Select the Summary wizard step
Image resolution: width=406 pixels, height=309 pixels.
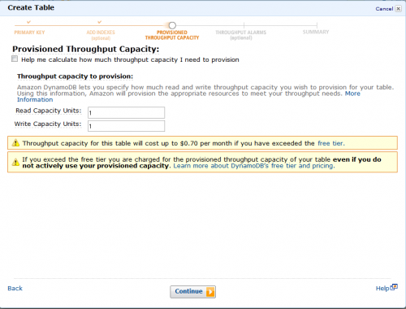pos(316,32)
